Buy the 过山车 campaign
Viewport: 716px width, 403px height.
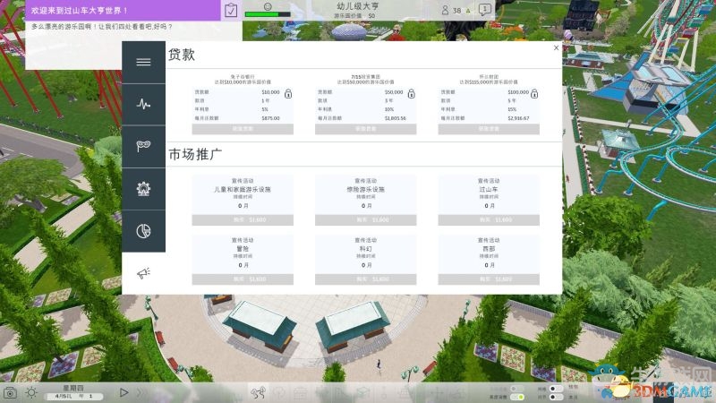pos(489,219)
